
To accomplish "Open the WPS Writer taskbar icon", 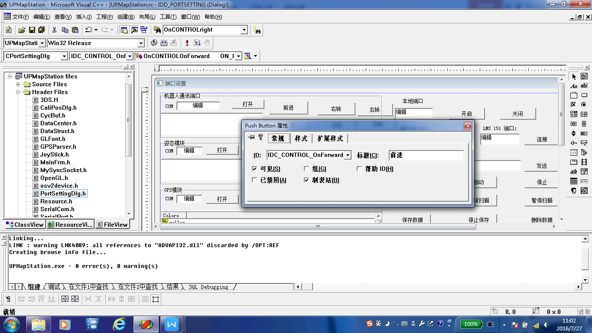I will 172,324.
